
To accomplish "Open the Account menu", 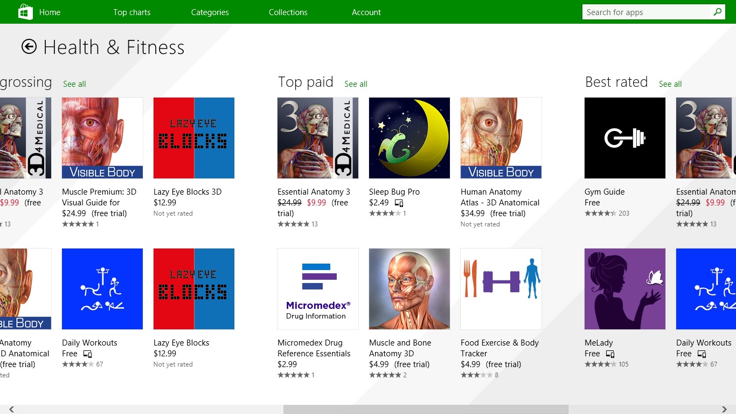I will click(x=366, y=12).
